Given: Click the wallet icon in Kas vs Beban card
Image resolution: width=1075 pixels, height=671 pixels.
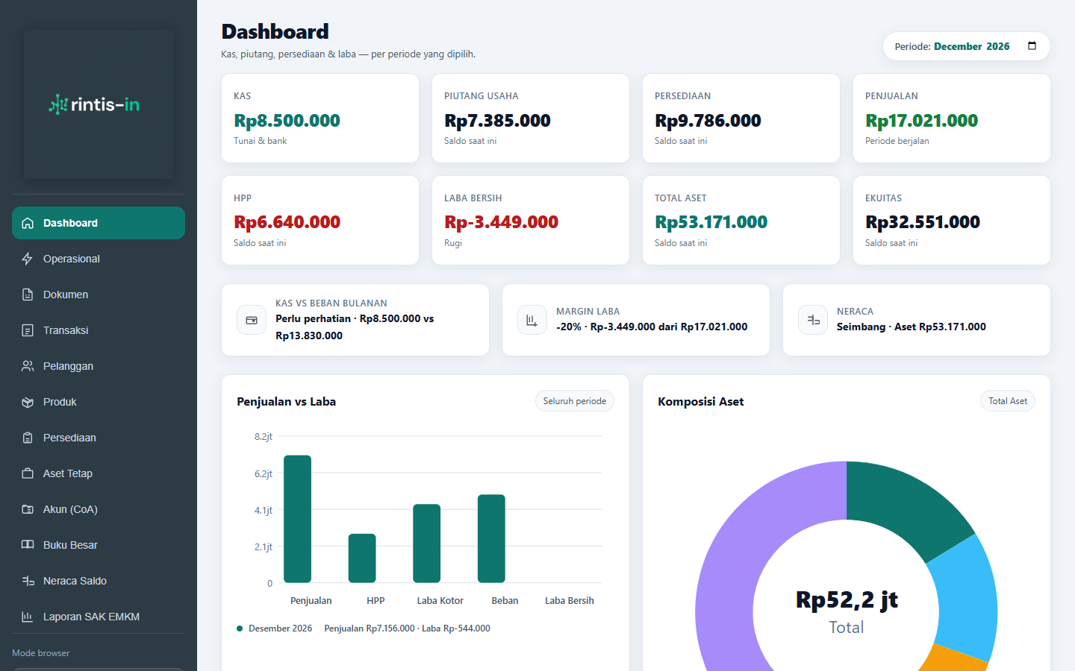Looking at the screenshot, I should 252,320.
